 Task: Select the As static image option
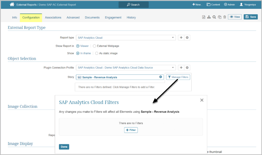pyautogui.click(x=96, y=53)
